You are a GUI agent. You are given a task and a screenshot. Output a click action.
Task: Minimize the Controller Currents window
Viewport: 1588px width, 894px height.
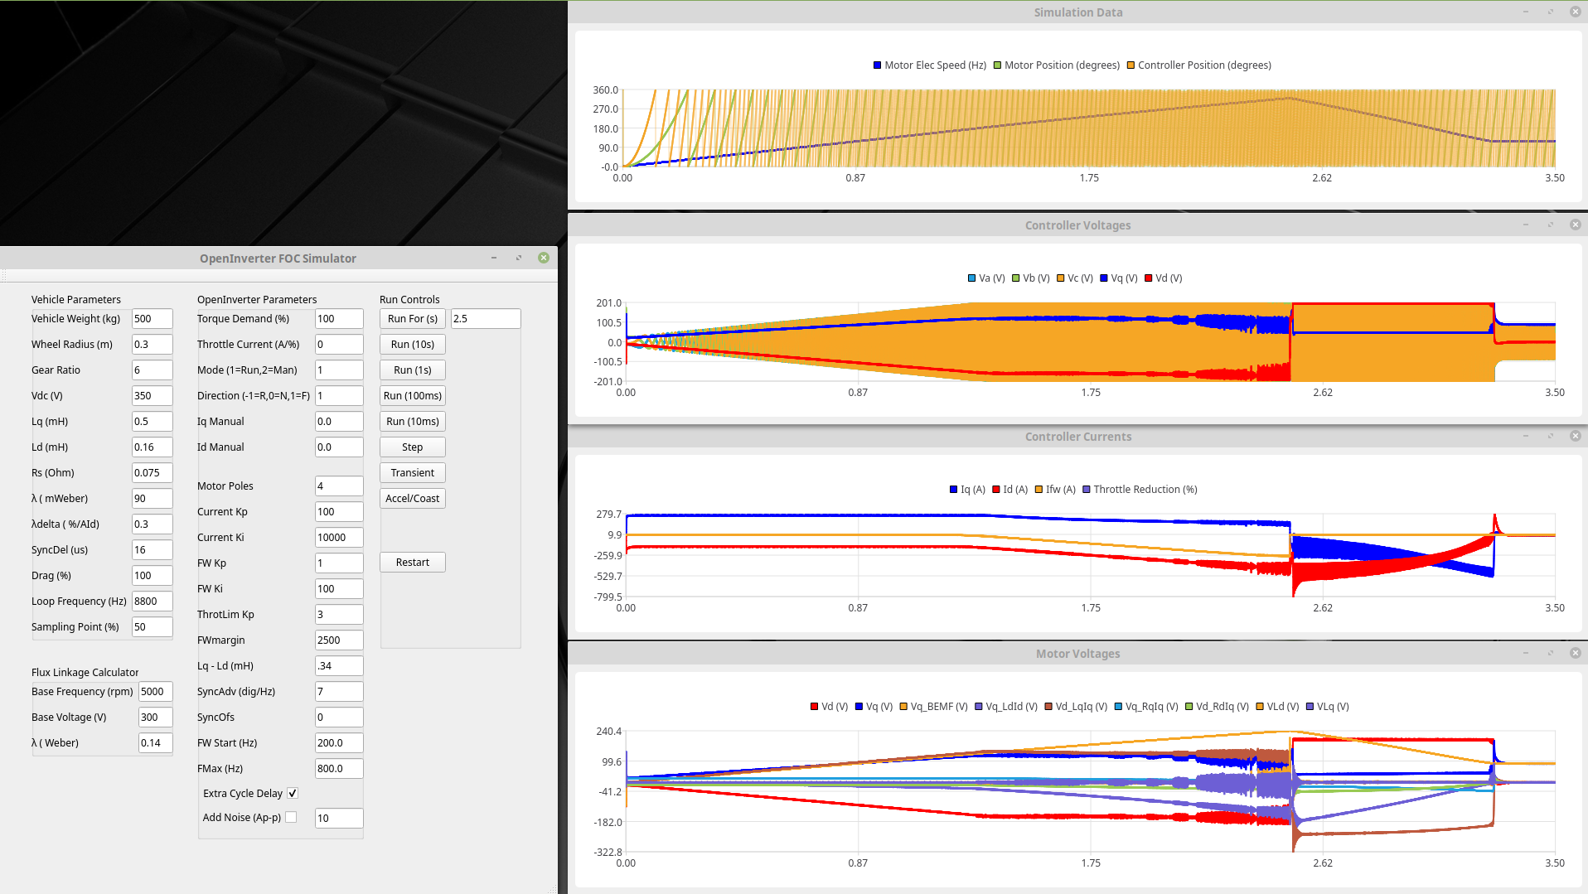[x=1525, y=436]
